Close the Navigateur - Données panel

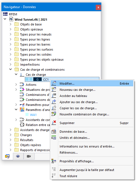pos(98,7)
